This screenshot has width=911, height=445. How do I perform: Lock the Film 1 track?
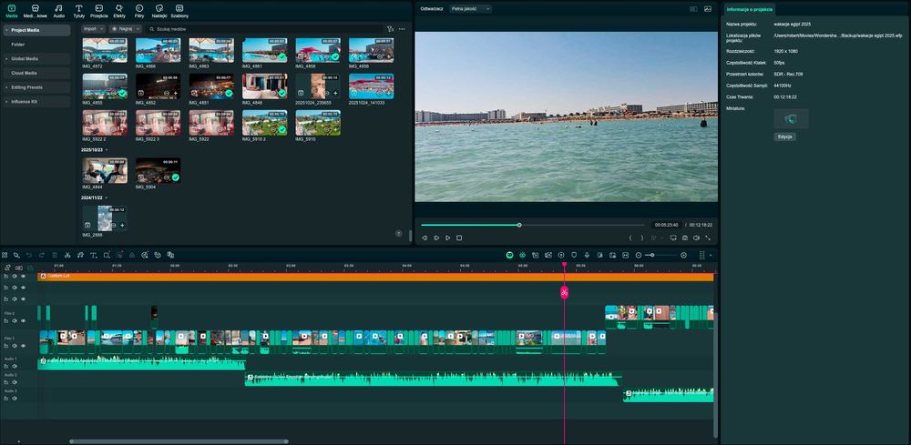(x=5, y=346)
